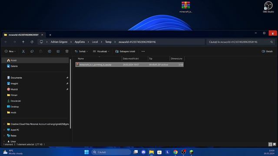Close the mcworld tab
Image resolution: width=278 pixels, height=156 pixels.
[42, 35]
